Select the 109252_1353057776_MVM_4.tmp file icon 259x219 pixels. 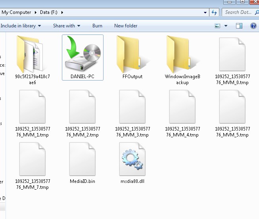(x=182, y=107)
